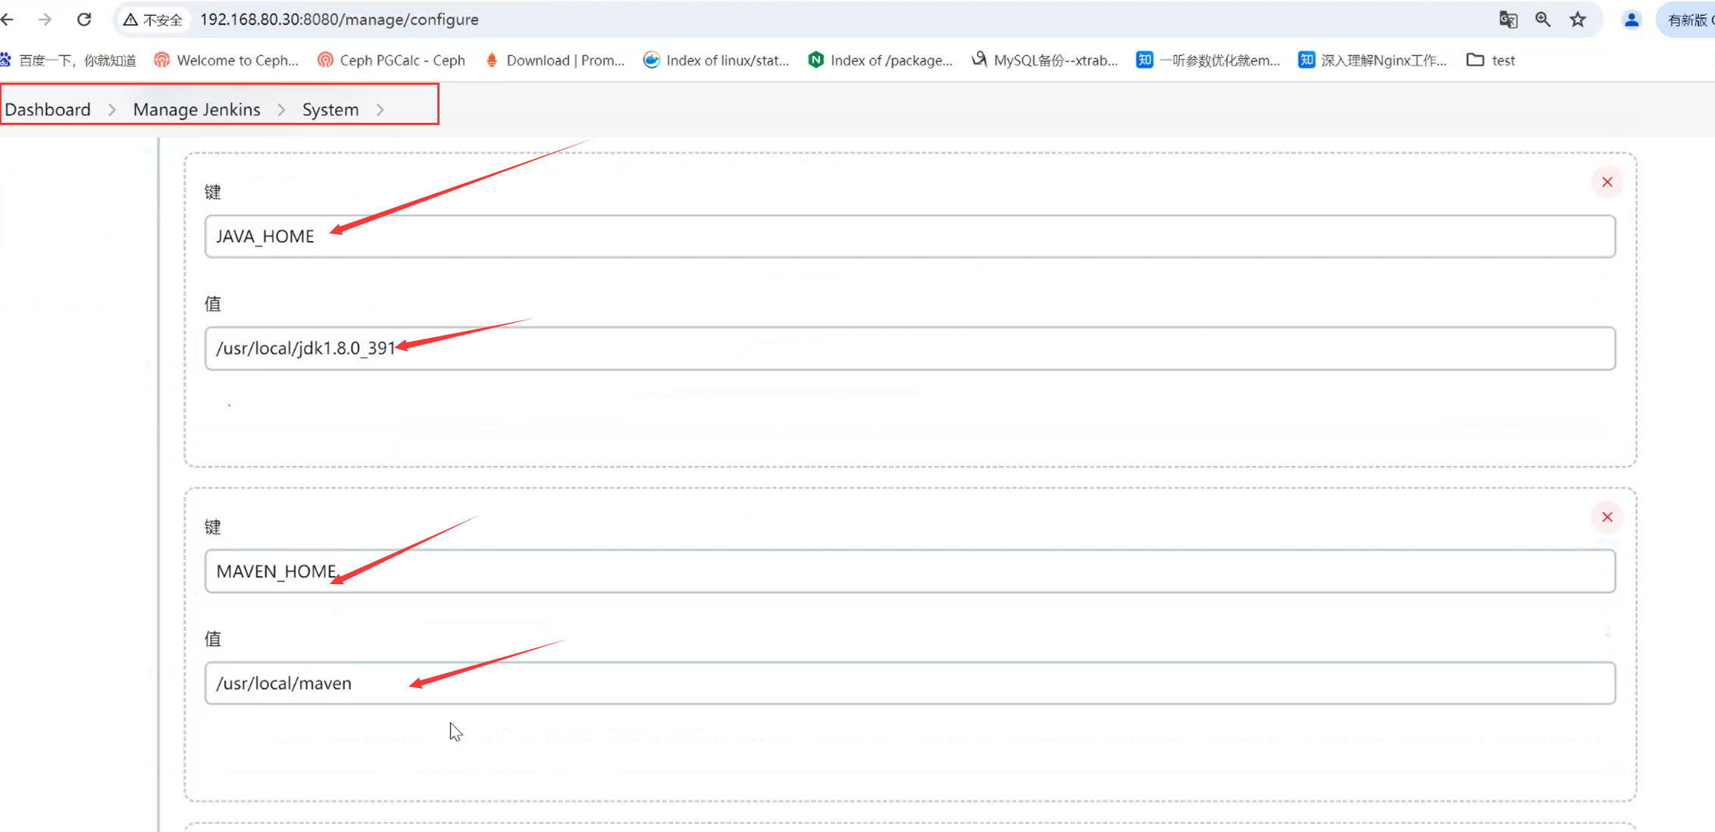Open Manage Jenkins breadcrumb link
This screenshot has width=1715, height=832.
[x=196, y=110]
